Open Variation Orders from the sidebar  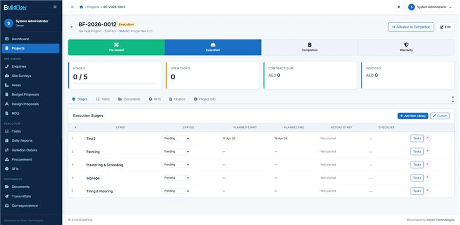coord(24,150)
